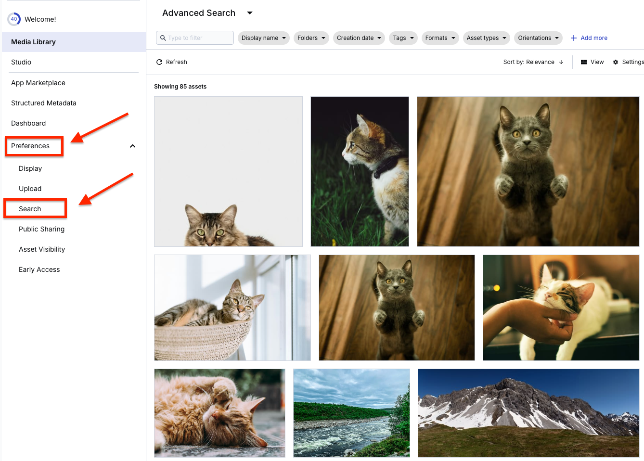Viewport: 644px width, 461px height.
Task: Click the Type to filter input field
Action: click(197, 38)
